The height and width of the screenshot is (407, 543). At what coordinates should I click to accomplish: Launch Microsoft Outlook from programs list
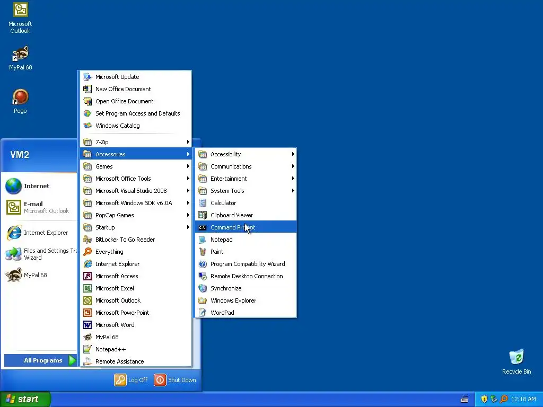point(136,300)
